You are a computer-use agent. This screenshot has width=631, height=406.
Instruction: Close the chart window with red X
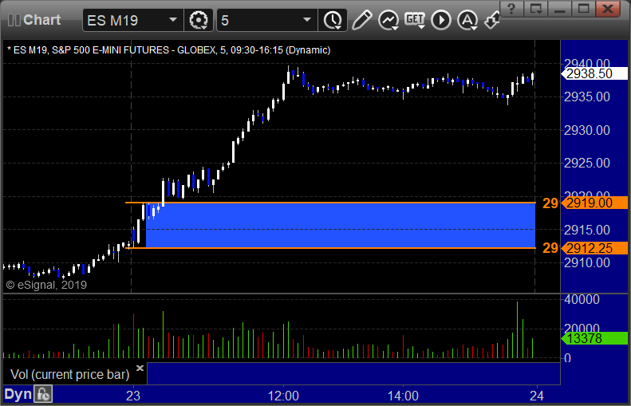click(608, 9)
